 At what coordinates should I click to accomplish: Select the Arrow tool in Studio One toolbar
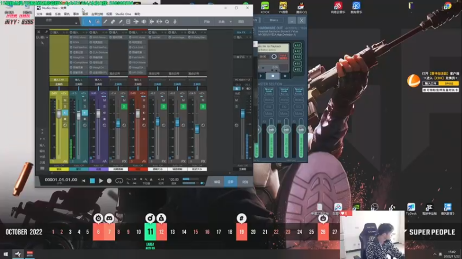pyautogui.click(x=90, y=21)
